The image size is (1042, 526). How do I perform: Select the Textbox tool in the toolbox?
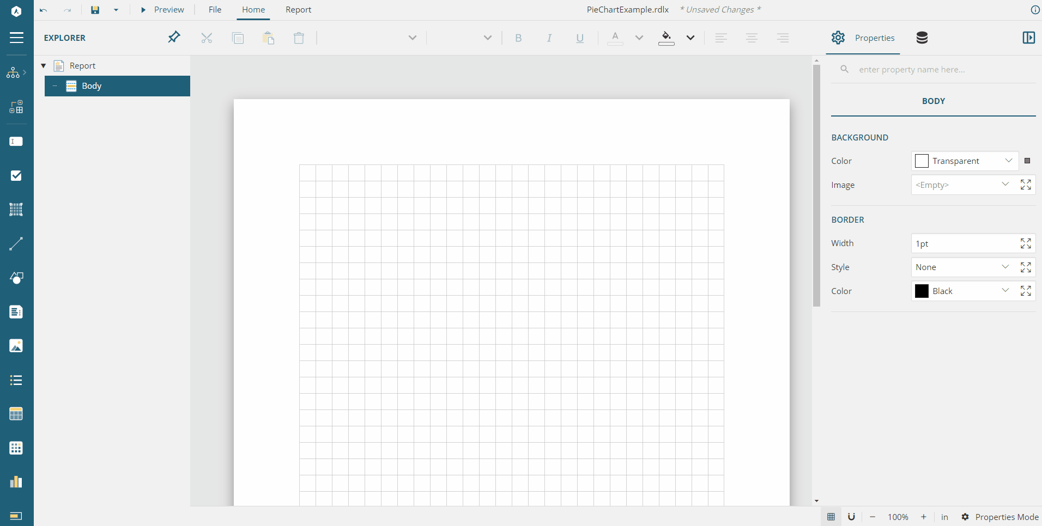click(x=16, y=142)
